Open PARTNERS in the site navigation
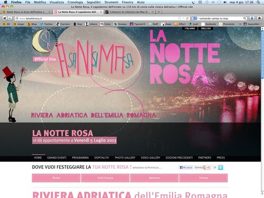Screen dimensions: 264x198 click(x=204, y=158)
